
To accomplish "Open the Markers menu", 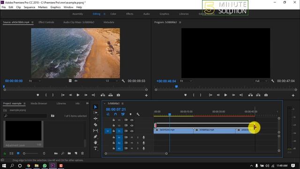I will (x=43, y=8).
